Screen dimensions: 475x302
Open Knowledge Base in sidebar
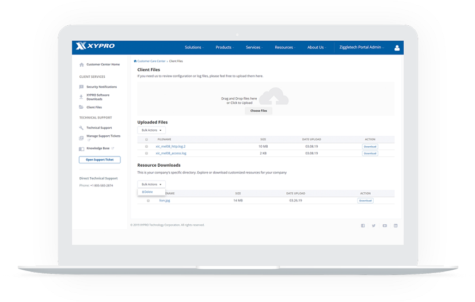pyautogui.click(x=98, y=148)
